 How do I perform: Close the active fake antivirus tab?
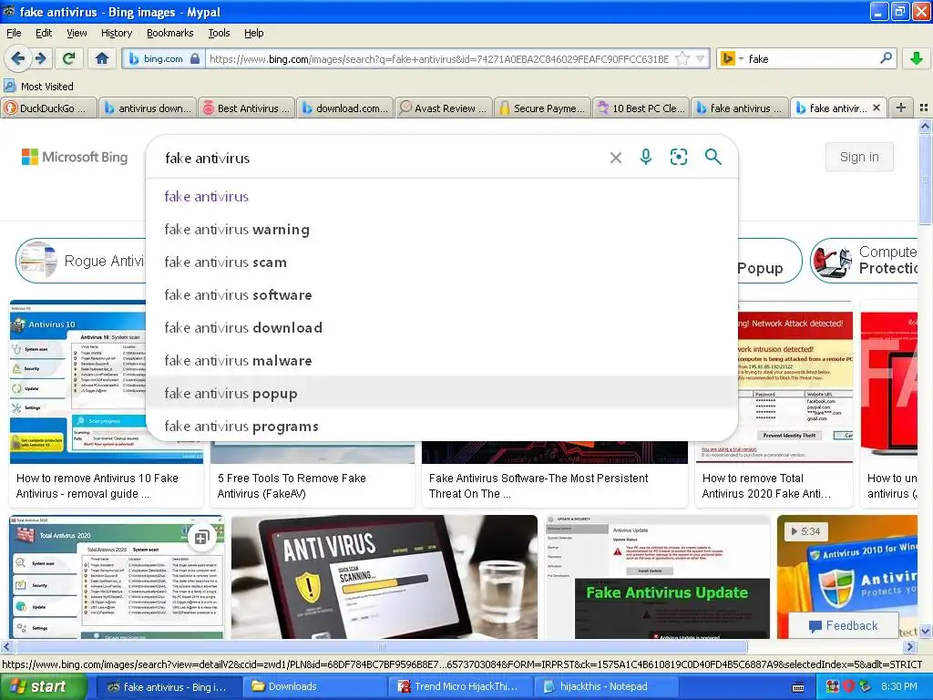tap(876, 108)
